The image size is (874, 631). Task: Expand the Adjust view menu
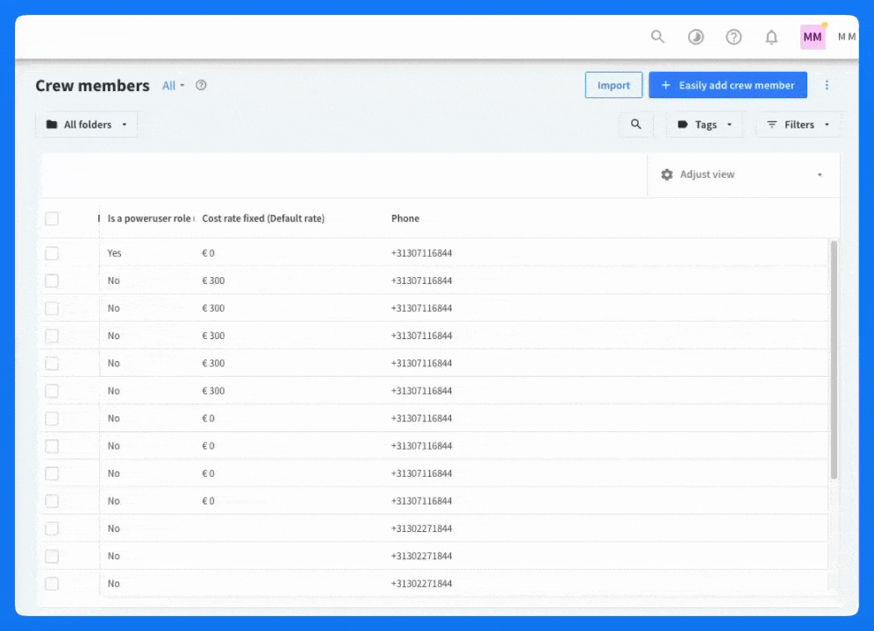(x=743, y=174)
